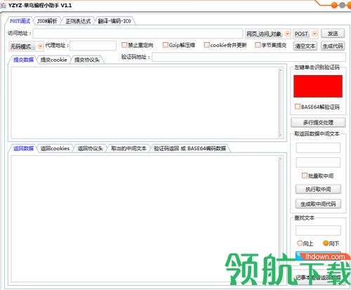
Task: Select the 返回数据 tab
Action: [x=23, y=148]
